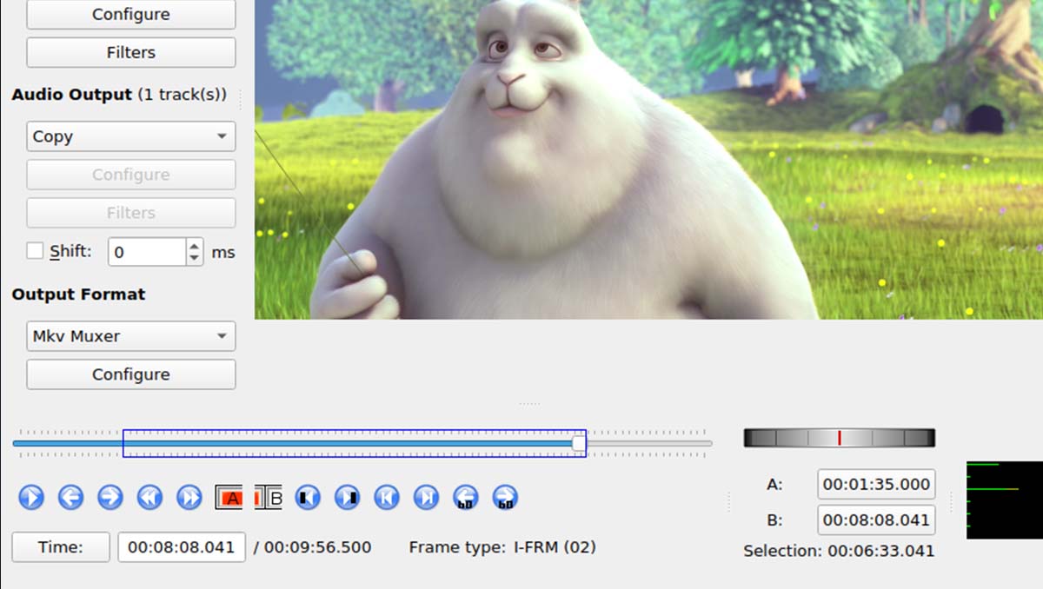Skip forward 60 seconds icon
Viewport: 1043px width, 589px height.
point(505,497)
